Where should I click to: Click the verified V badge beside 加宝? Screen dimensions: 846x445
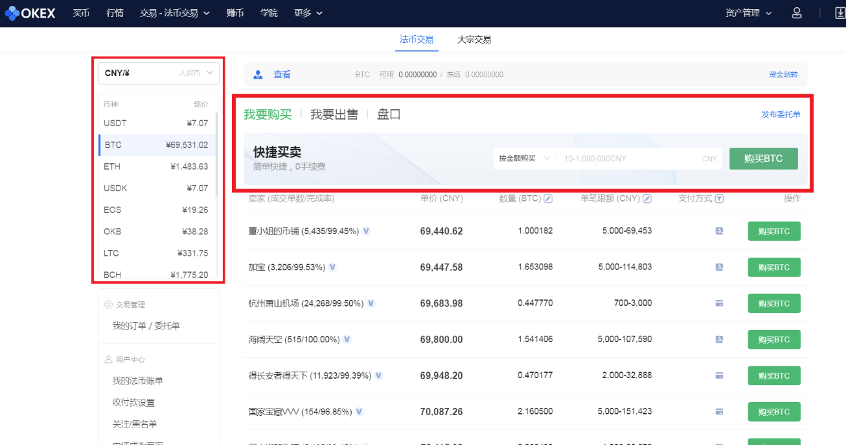(x=332, y=267)
